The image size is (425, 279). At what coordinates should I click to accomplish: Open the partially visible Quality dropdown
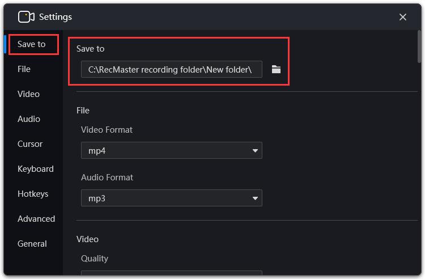(x=171, y=273)
